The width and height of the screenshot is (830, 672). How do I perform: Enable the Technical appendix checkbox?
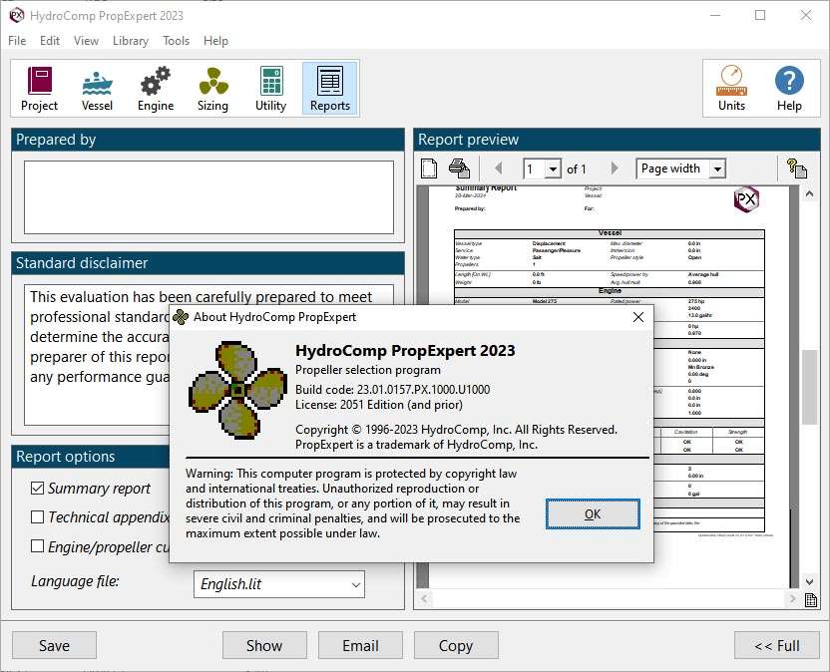(36, 516)
